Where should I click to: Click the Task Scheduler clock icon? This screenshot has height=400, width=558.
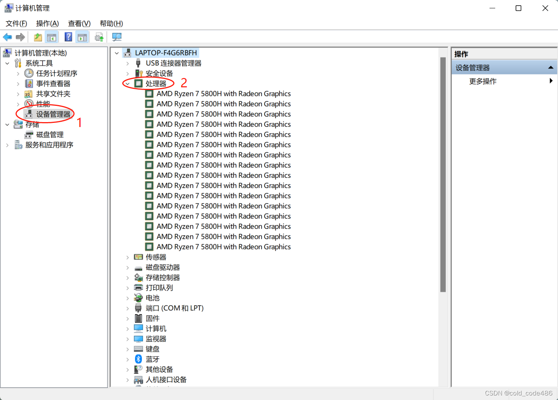(x=29, y=73)
